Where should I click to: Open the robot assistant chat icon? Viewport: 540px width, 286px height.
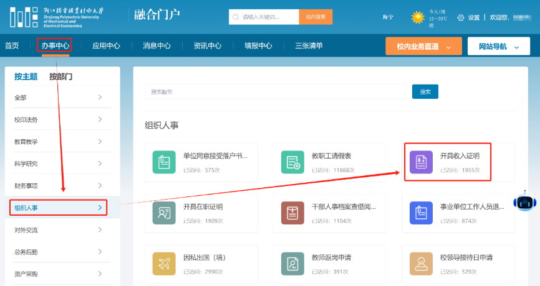coord(524,201)
